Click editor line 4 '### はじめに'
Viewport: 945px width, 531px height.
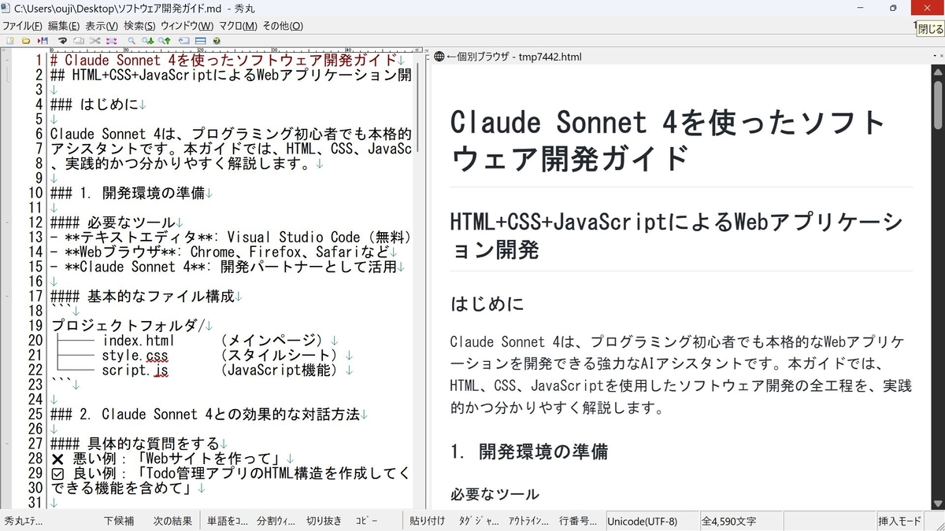(98, 105)
